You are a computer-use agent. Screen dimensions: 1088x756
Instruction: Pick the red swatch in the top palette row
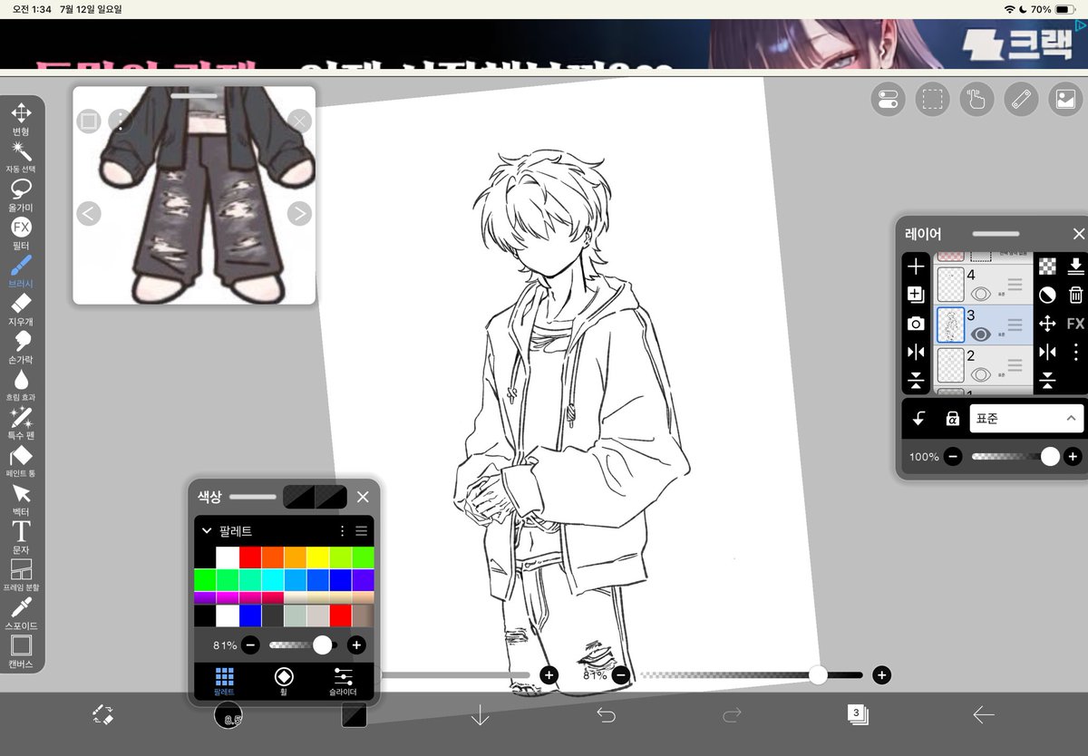click(x=250, y=557)
